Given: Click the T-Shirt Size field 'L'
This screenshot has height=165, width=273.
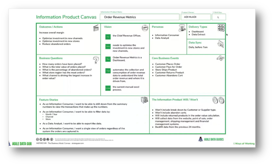Looking at the screenshot, I should pyautogui.click(x=219, y=17).
